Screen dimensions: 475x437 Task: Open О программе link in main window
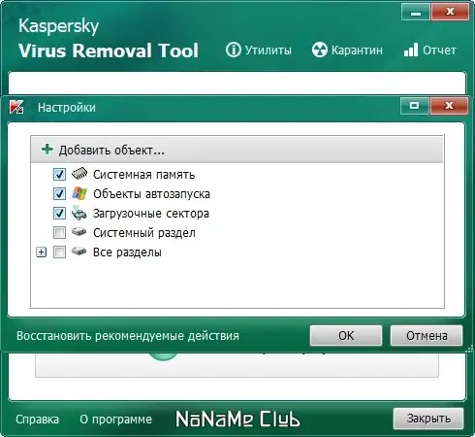(x=115, y=420)
